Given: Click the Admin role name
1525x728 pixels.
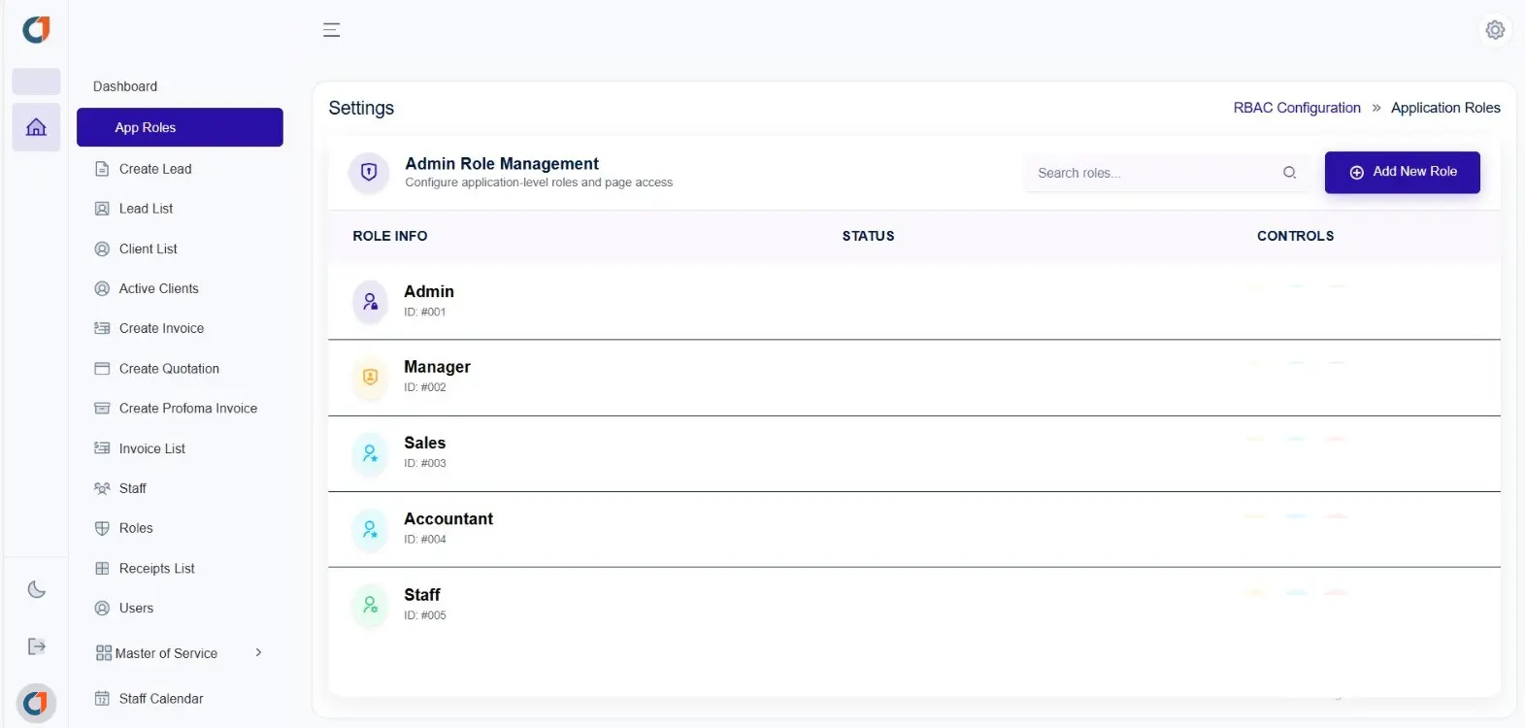Looking at the screenshot, I should pyautogui.click(x=429, y=291).
